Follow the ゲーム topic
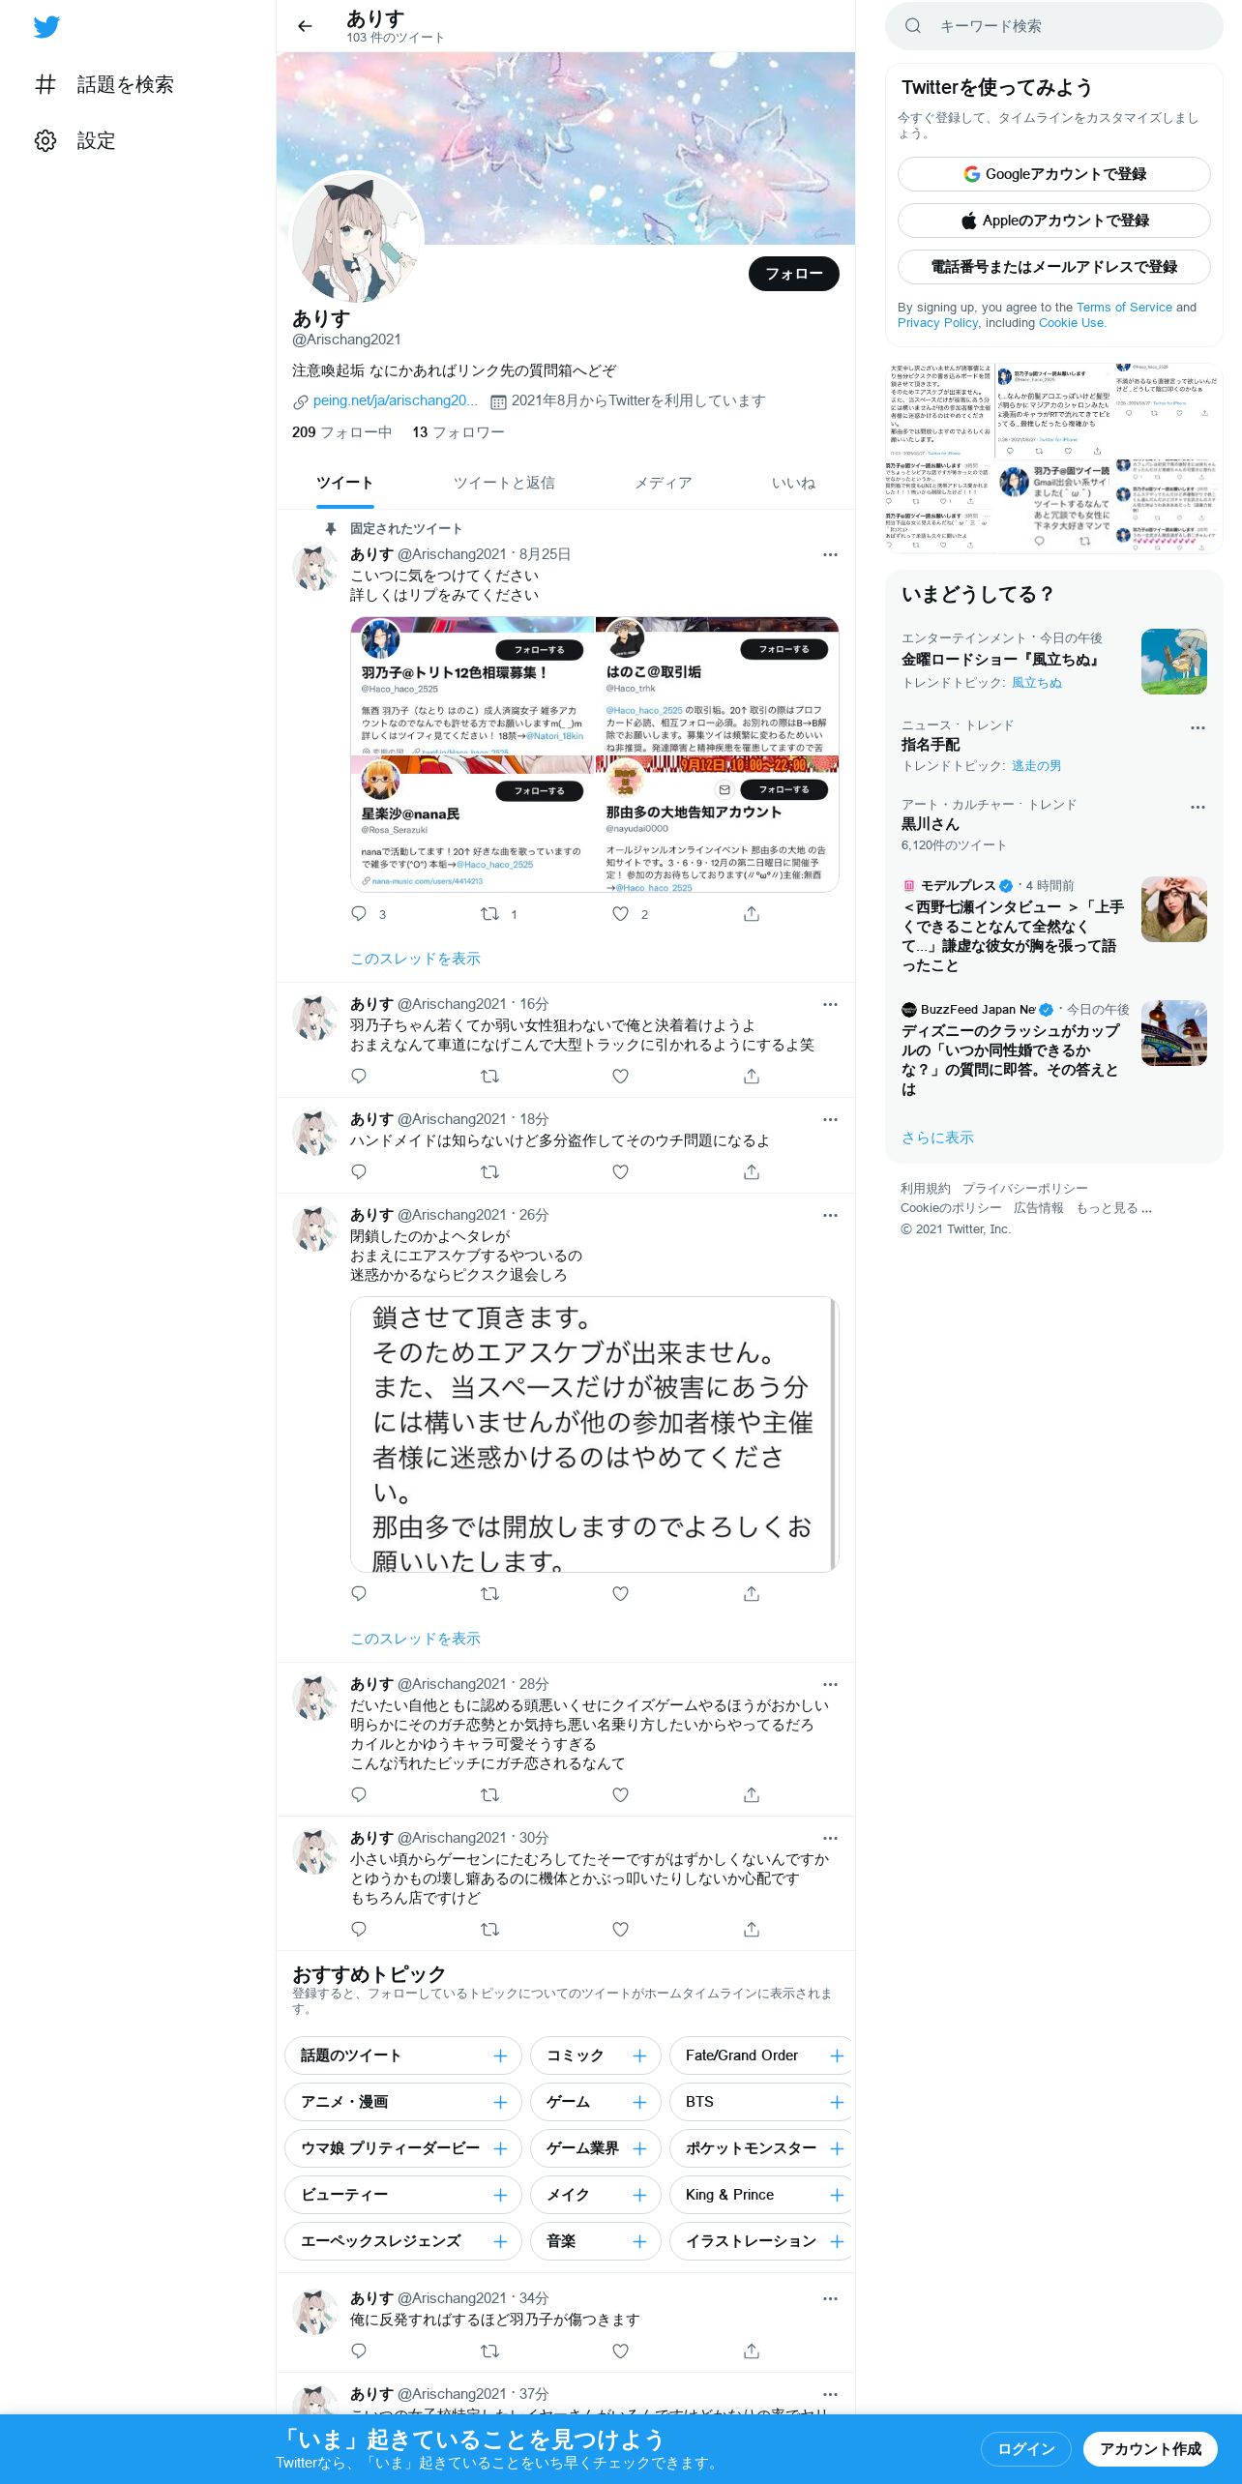 tap(639, 2102)
